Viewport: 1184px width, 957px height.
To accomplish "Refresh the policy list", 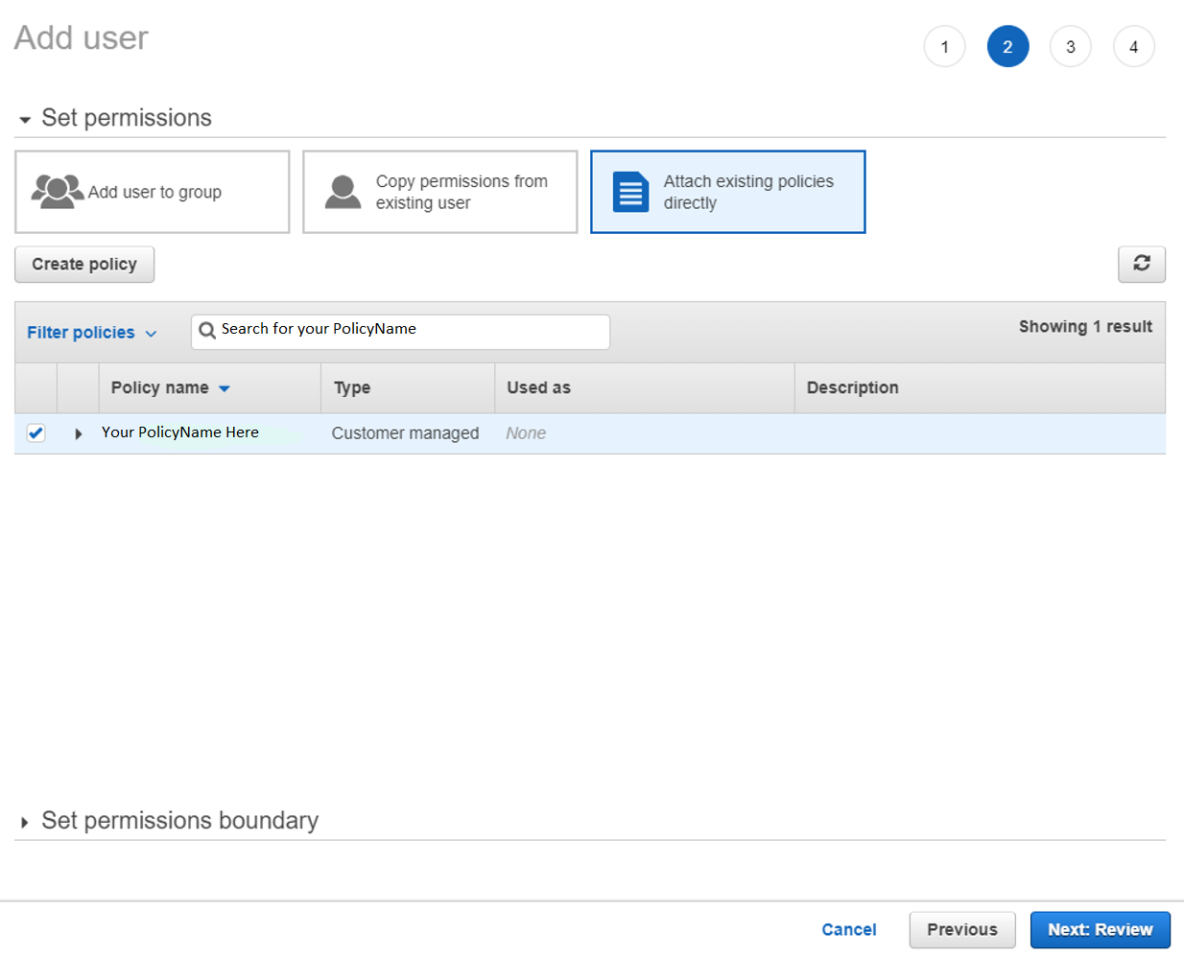I will tap(1141, 264).
